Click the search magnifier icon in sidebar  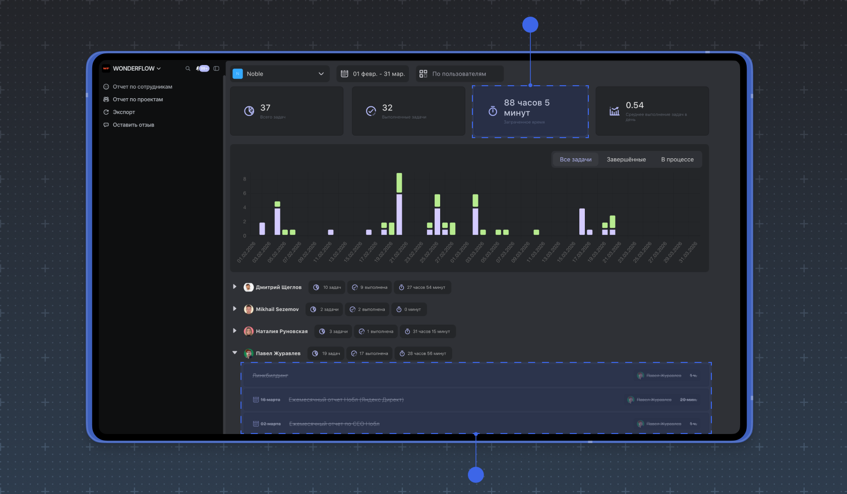188,69
